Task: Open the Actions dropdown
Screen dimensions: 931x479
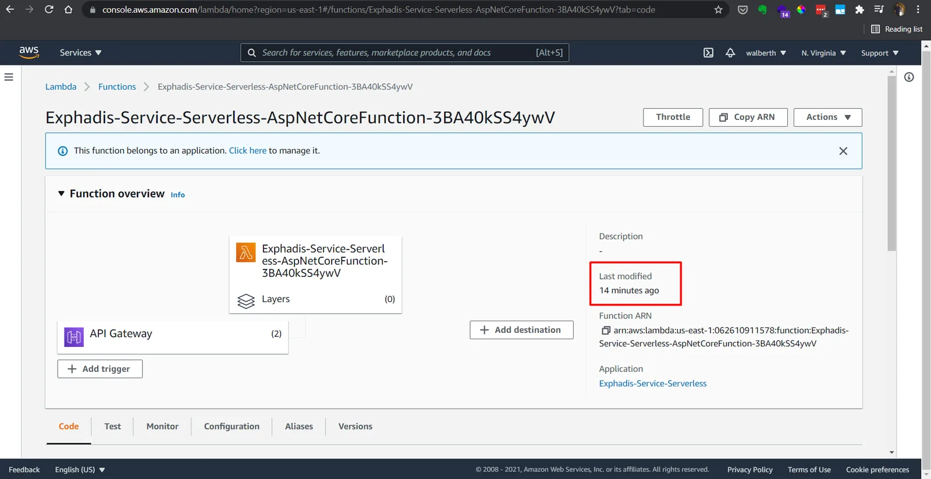Action: (827, 117)
